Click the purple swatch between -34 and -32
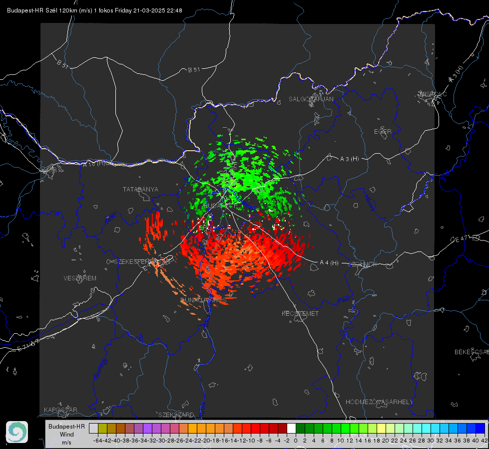 147,428
